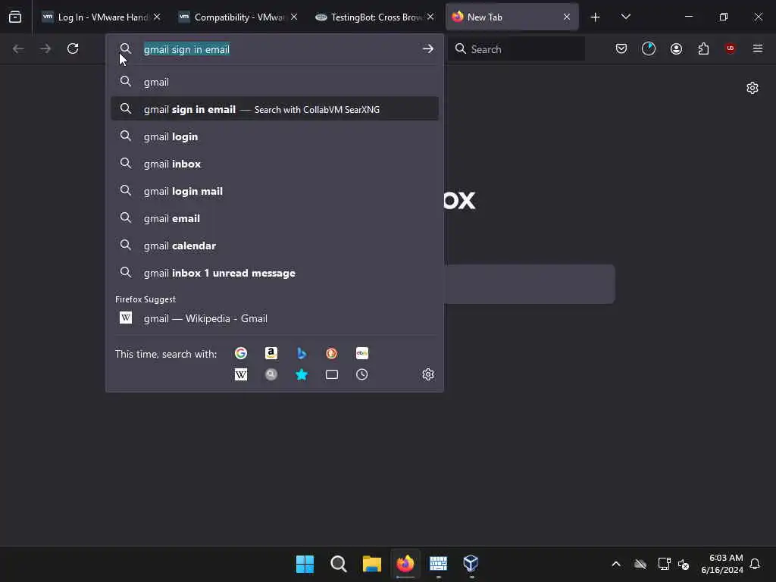
Task: Open Wikipedia - Gmail Firefox Suggest result
Action: coord(274,318)
